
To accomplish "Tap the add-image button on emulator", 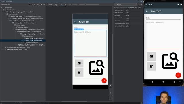I will (151, 66).
